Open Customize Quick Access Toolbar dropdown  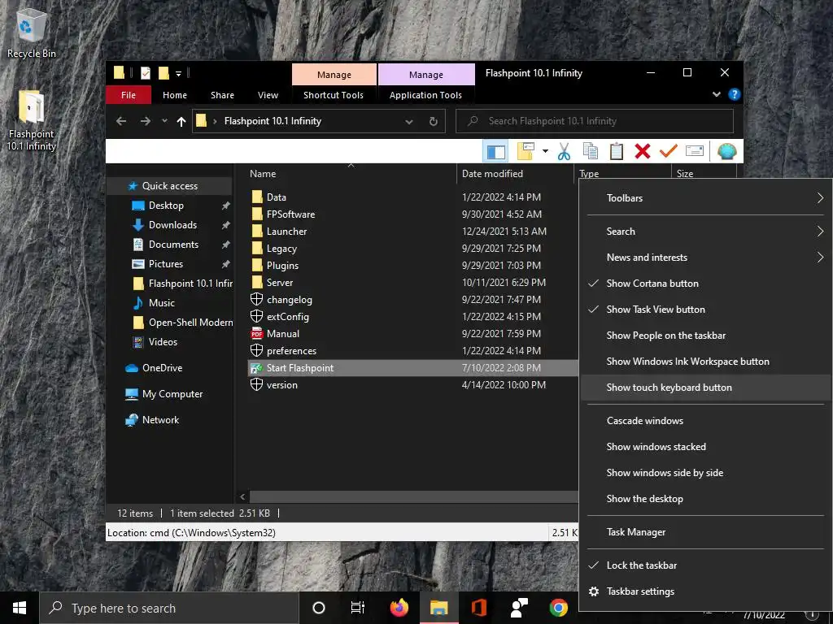[178, 73]
